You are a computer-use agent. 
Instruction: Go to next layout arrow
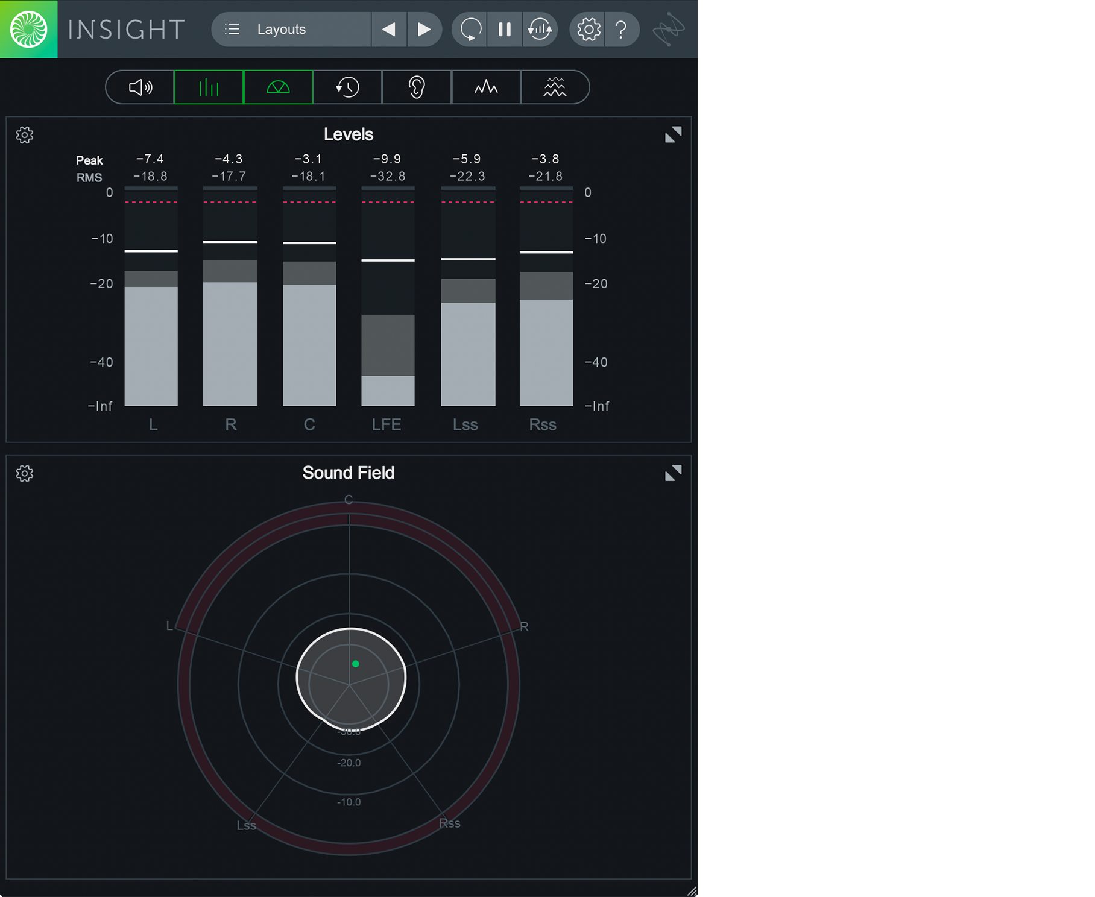[424, 29]
